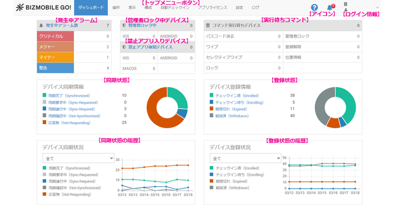Open the アプリライセンス menu
Screen dimensions: 395x222
coord(212,7)
